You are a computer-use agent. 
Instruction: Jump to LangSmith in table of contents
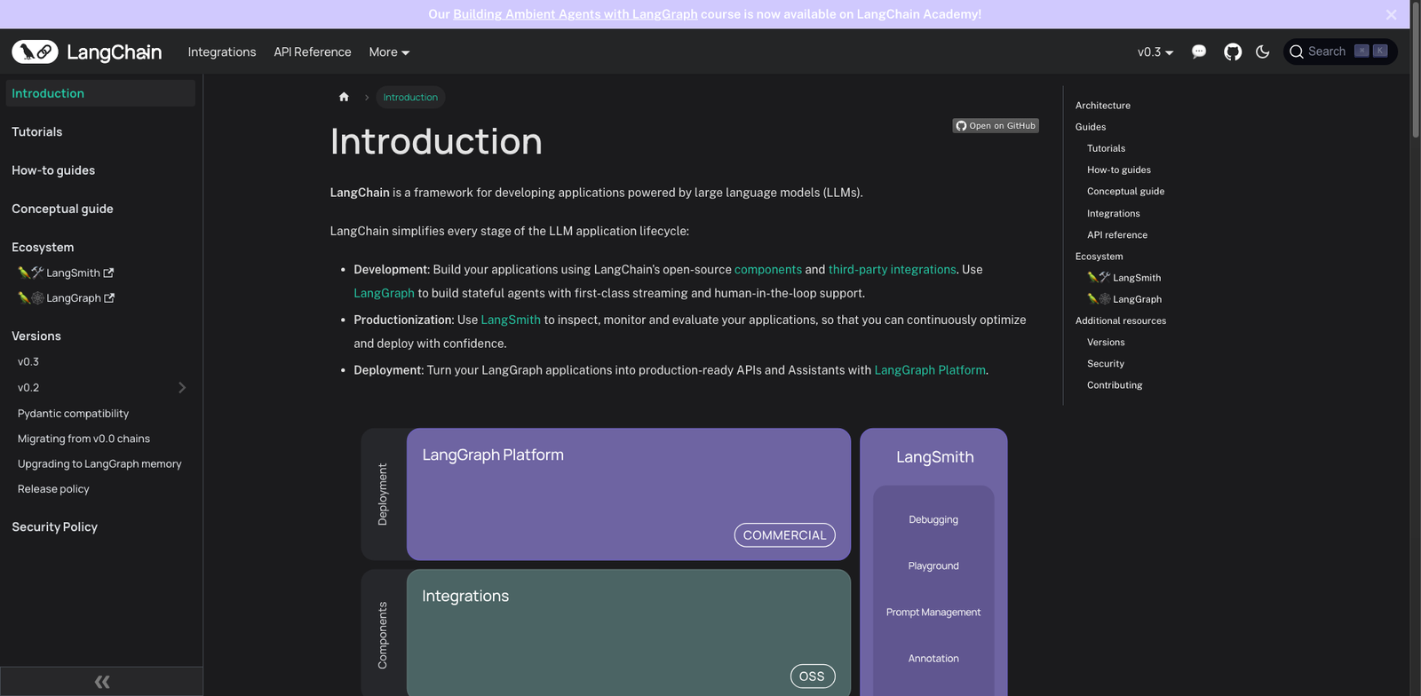[1124, 277]
